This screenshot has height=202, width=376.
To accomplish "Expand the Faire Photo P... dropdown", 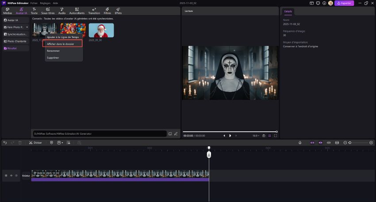I will click(x=27, y=27).
